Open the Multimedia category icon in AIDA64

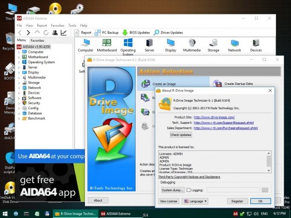coord(192,45)
